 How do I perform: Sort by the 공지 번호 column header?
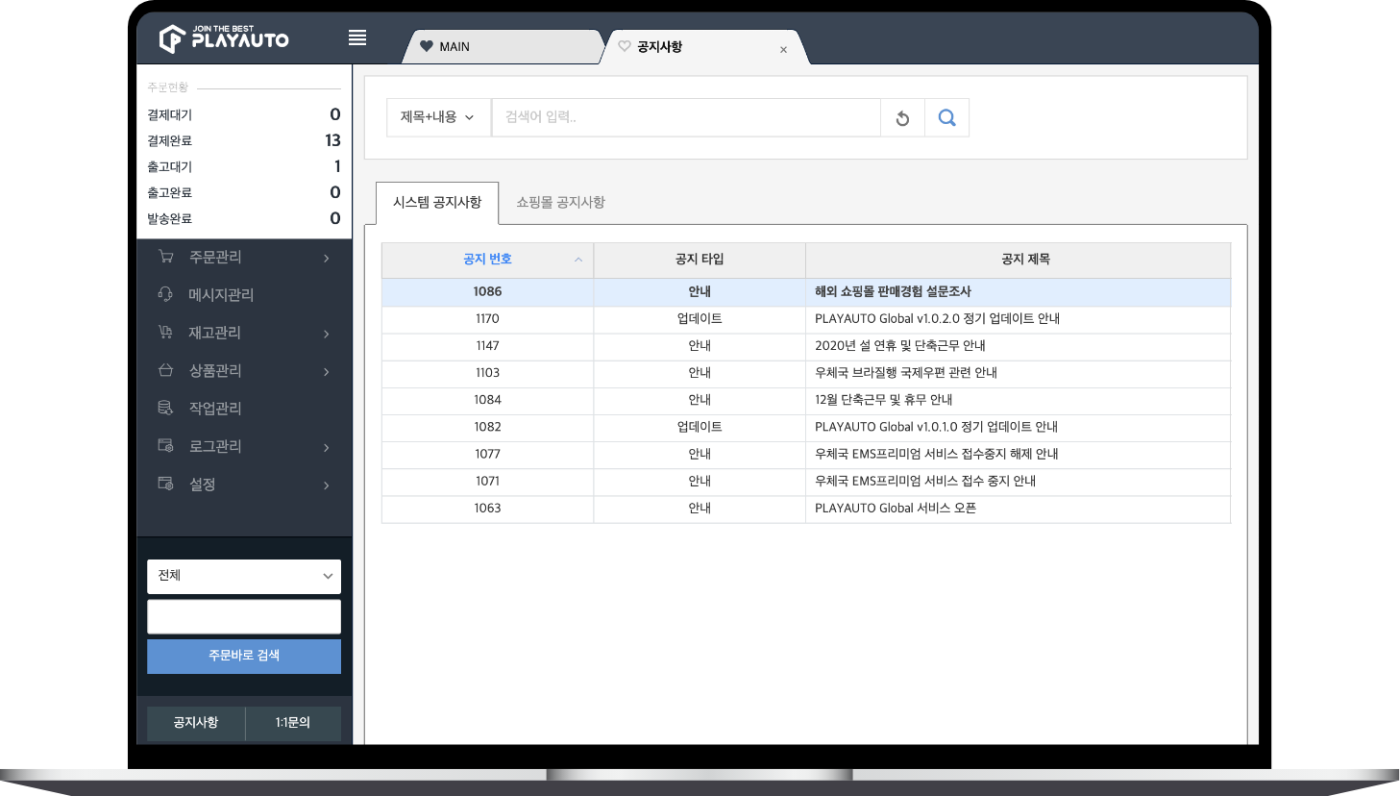(487, 260)
